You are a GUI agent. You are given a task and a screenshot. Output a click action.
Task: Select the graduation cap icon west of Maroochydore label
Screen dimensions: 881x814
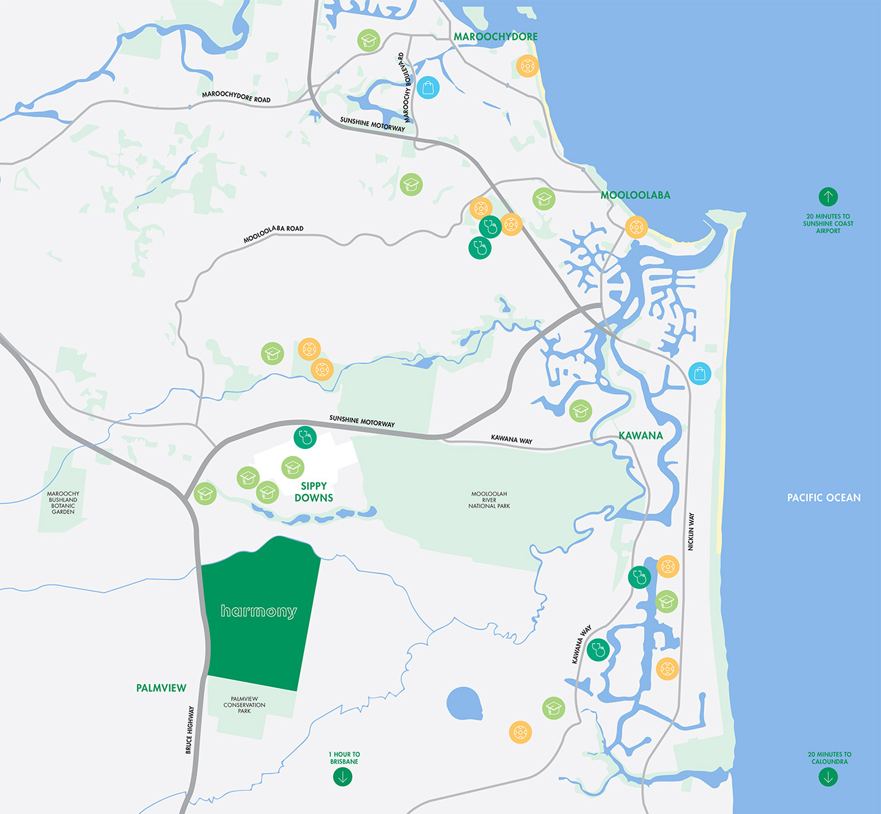[x=368, y=41]
